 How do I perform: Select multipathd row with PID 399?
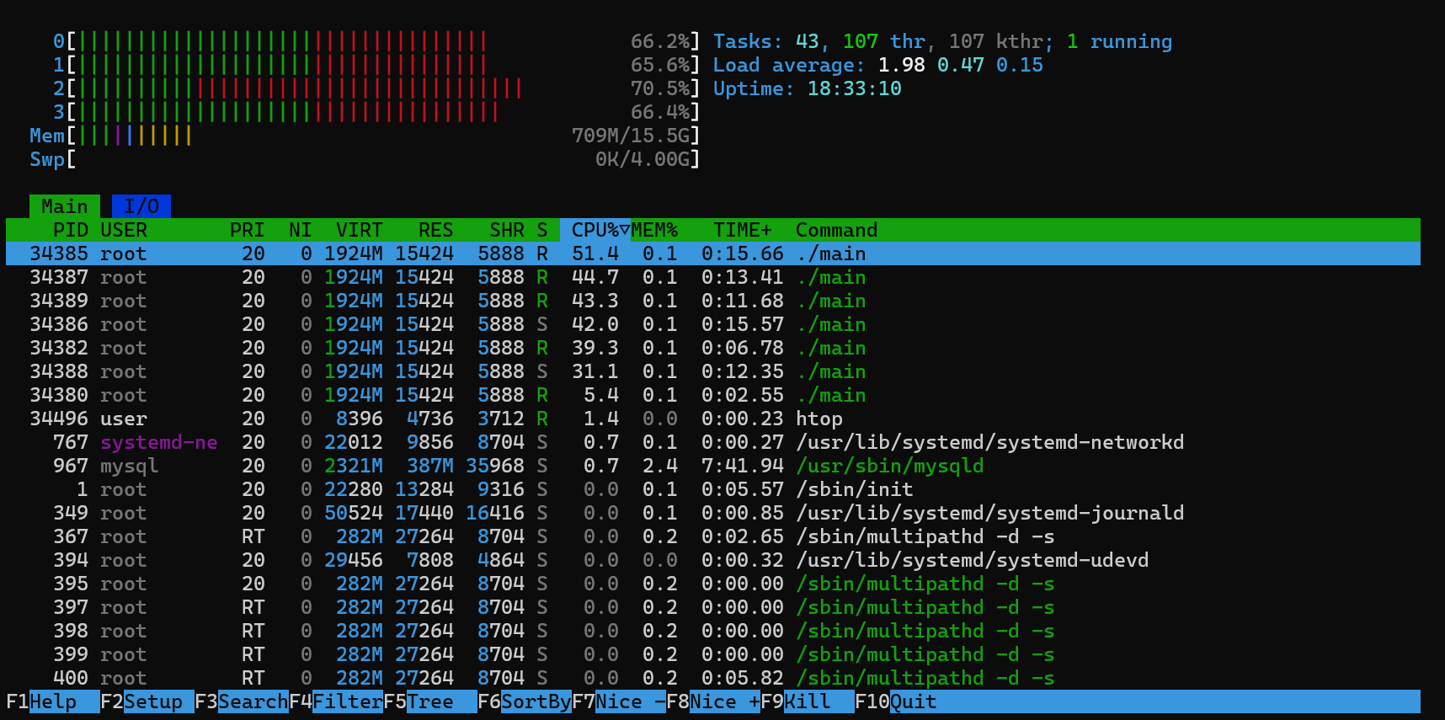pyautogui.click(x=713, y=654)
